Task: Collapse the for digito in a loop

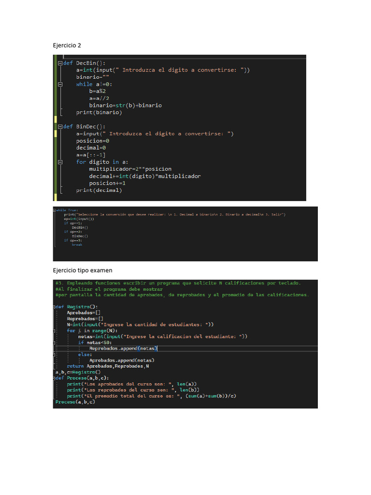Action: click(60, 162)
